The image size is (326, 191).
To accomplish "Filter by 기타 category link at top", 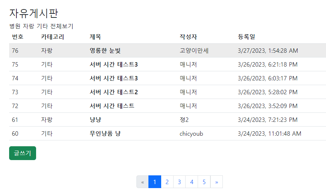I will [42, 26].
